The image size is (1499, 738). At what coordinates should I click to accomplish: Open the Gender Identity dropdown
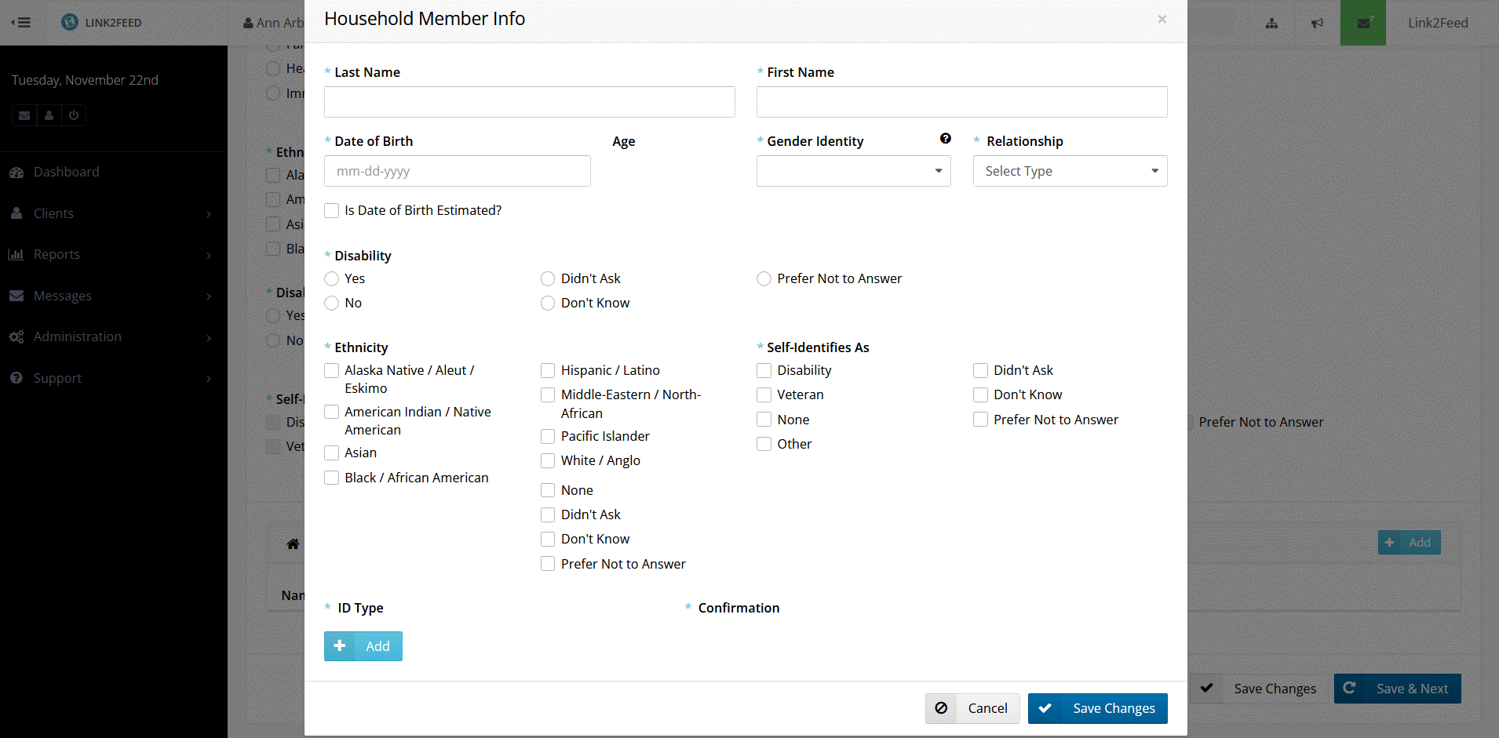click(853, 171)
